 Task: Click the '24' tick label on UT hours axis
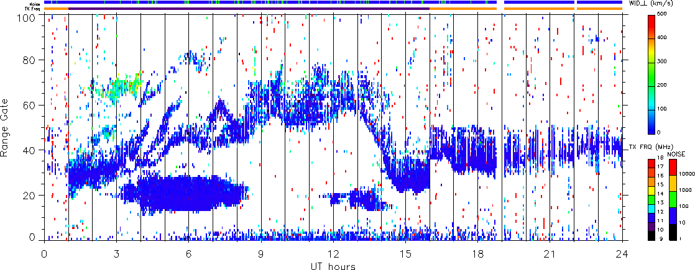click(622, 254)
